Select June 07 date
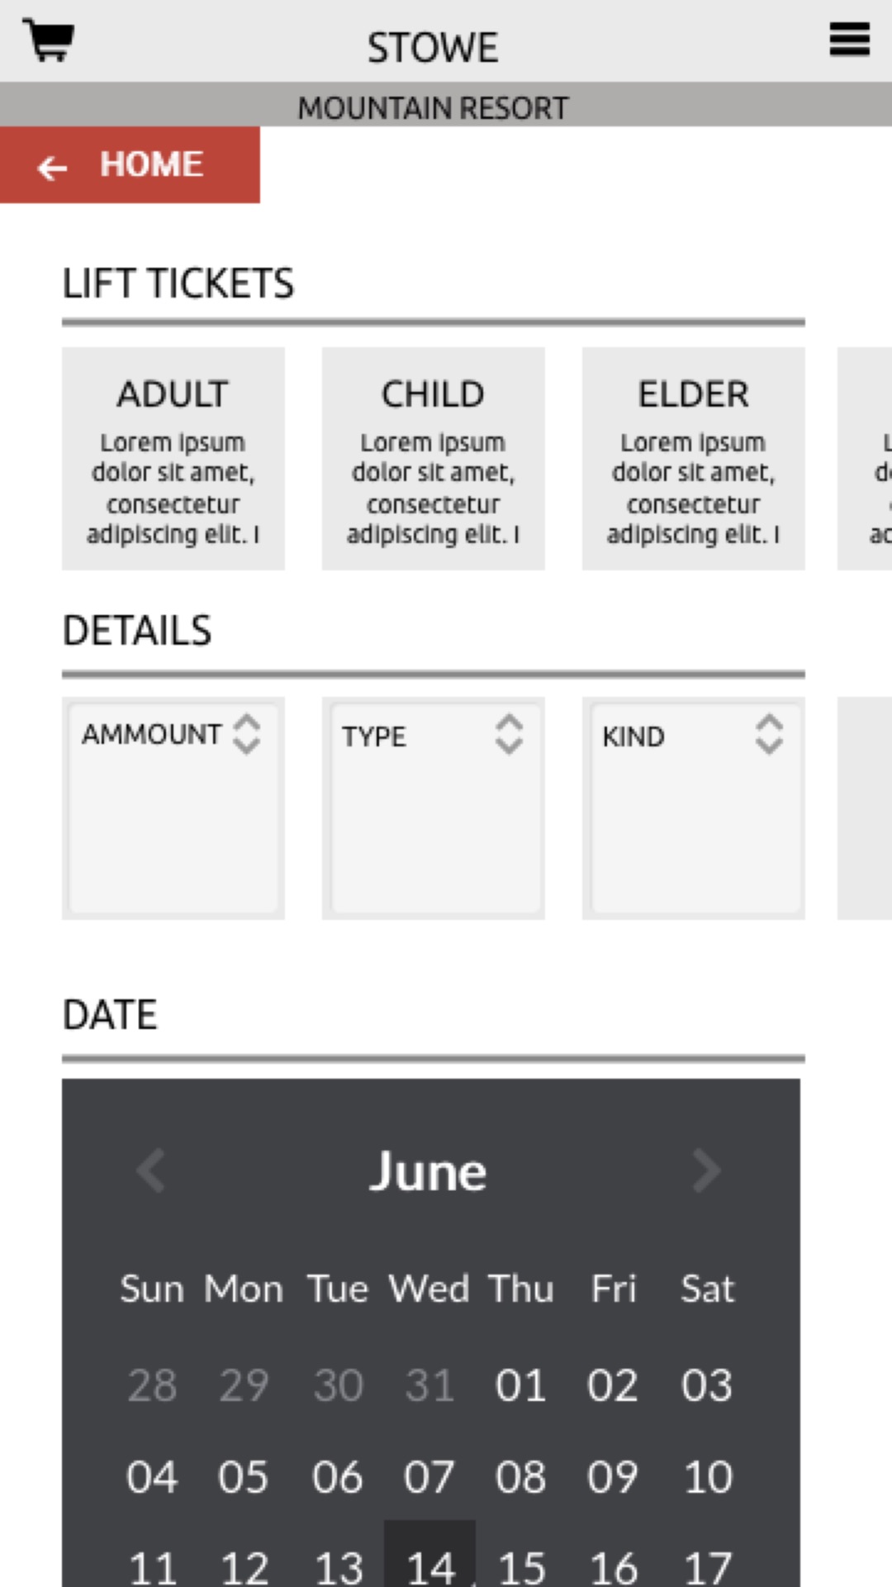 [429, 1477]
